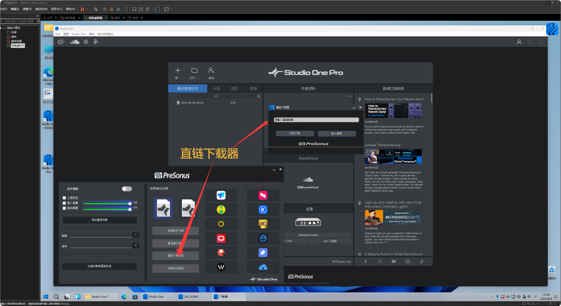Click the plus icon to create a new song
Screen dimensions: 561x306
(x=178, y=71)
